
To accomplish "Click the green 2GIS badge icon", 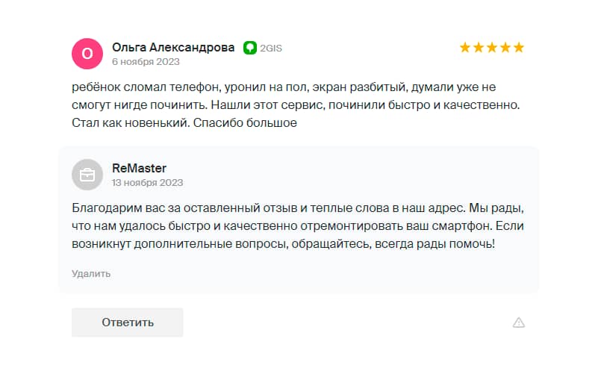I will click(250, 48).
